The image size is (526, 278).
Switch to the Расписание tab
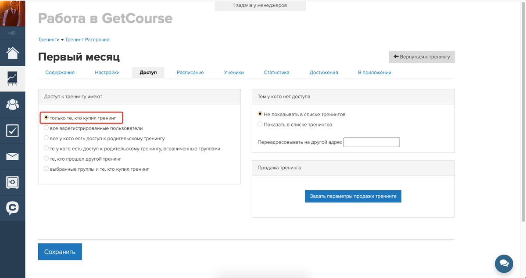click(190, 72)
